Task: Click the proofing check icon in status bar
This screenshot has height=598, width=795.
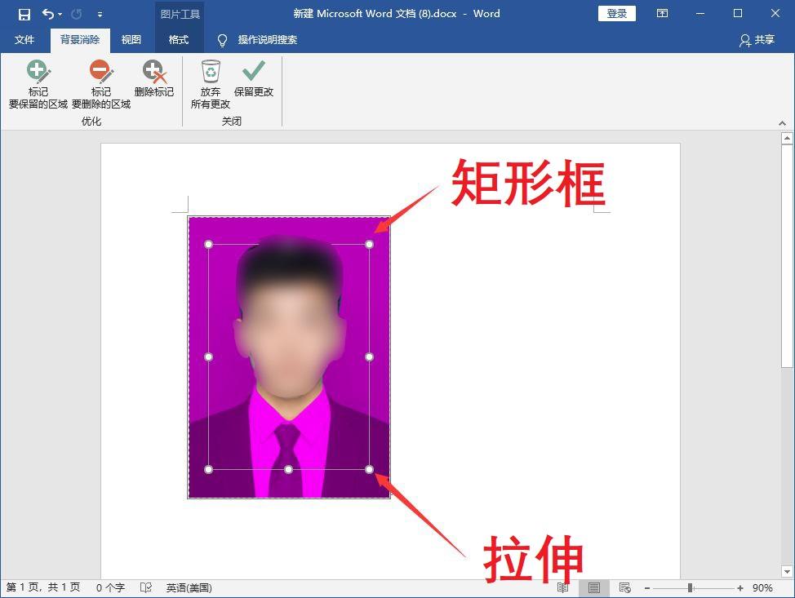Action: (x=146, y=588)
